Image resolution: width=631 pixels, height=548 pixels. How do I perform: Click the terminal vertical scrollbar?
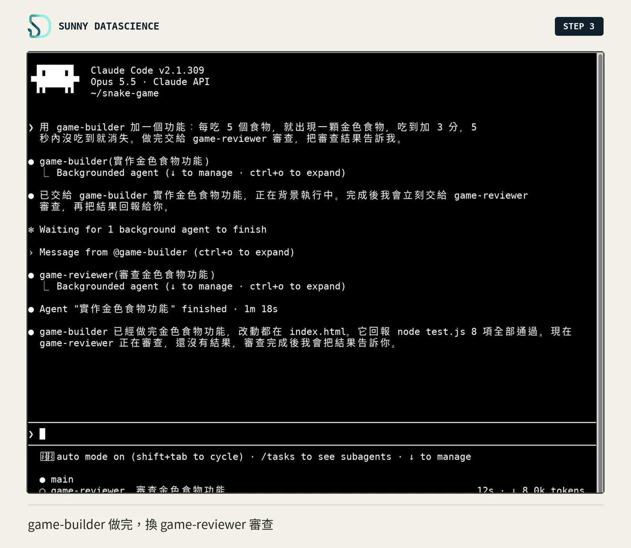pos(600,272)
